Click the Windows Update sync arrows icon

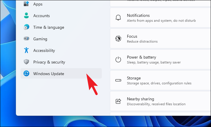(26, 73)
